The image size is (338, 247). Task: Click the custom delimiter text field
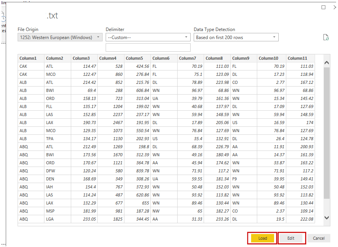click(148, 47)
